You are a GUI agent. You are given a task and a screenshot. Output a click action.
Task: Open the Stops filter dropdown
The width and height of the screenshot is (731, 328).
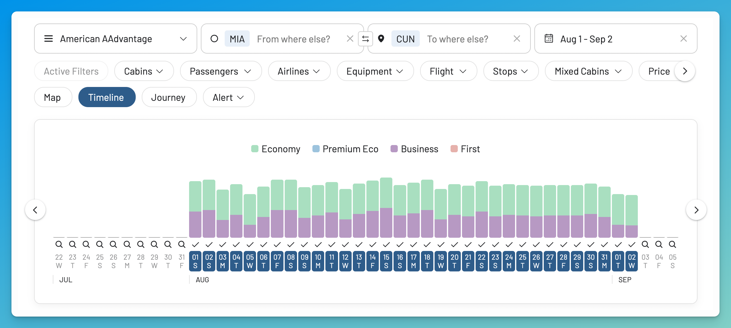tap(511, 71)
